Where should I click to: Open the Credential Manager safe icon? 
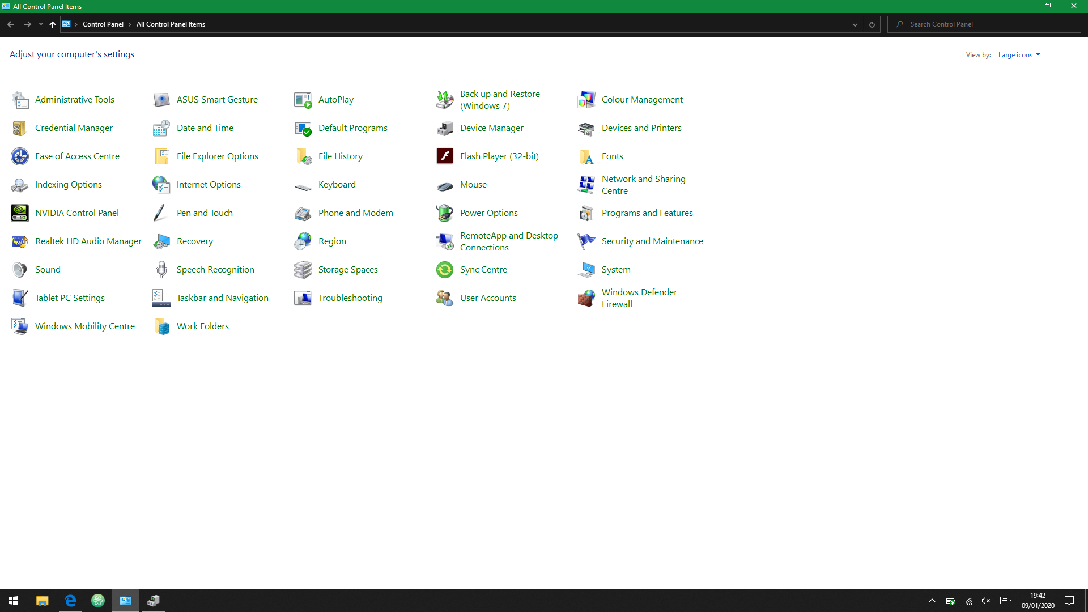[x=20, y=128]
